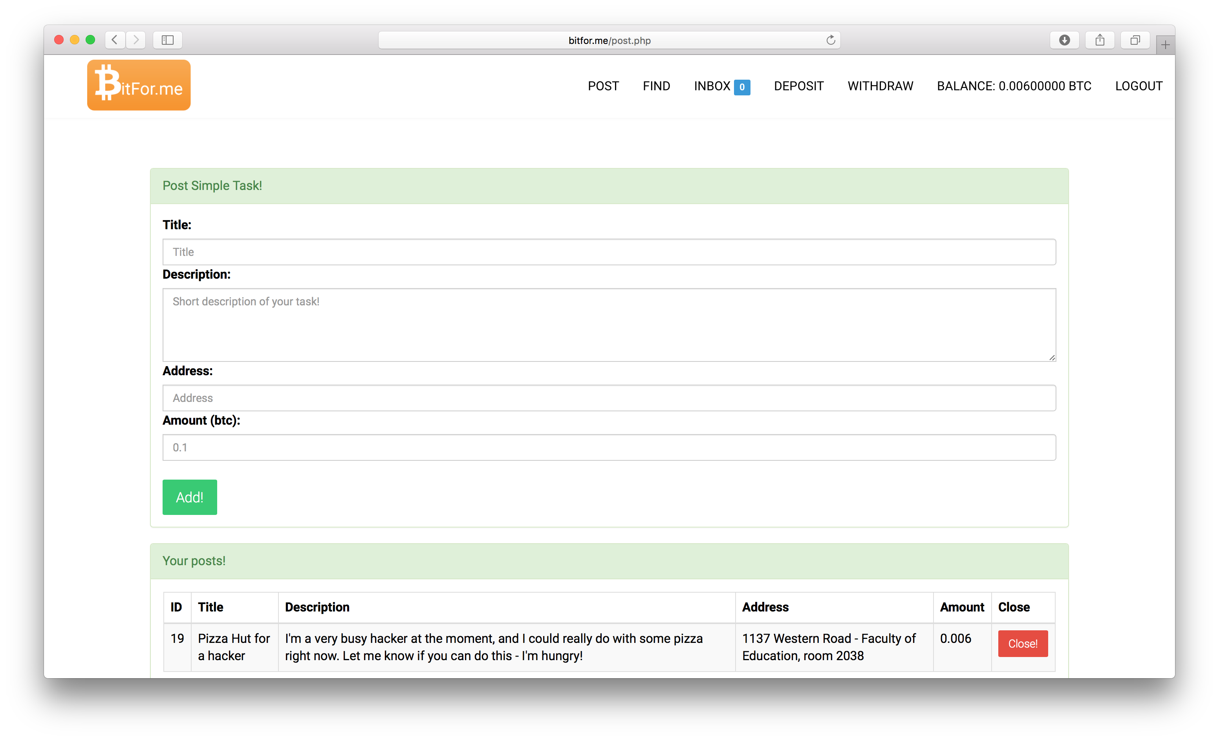Navigate to DEPOSIT page
The width and height of the screenshot is (1219, 741).
point(798,86)
